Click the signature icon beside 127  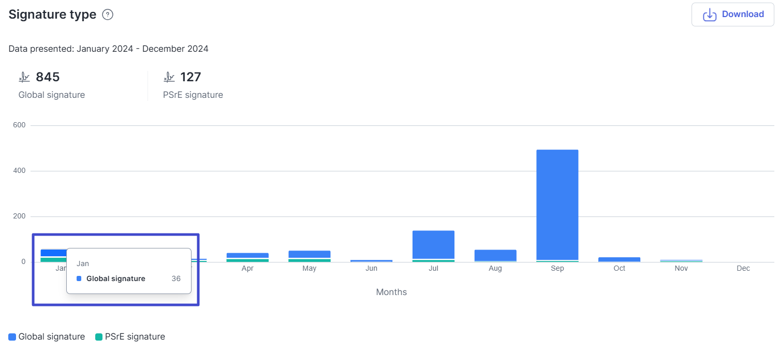pos(169,78)
